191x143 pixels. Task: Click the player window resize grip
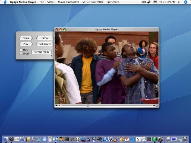pyautogui.click(x=157, y=106)
